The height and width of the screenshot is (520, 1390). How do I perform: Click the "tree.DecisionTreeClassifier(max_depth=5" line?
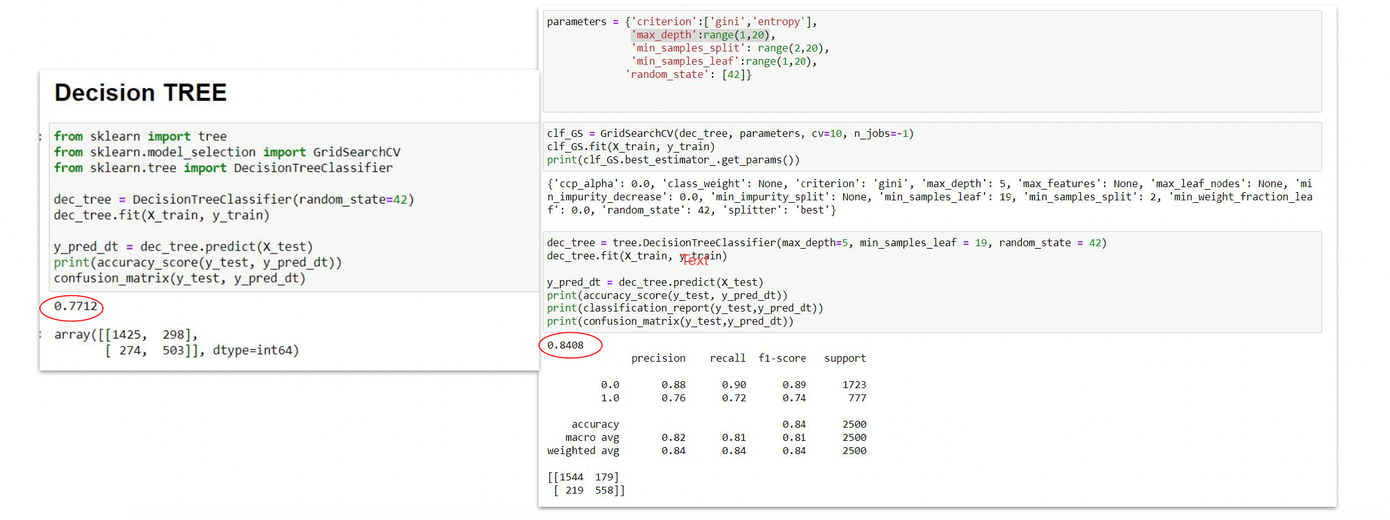(x=826, y=243)
